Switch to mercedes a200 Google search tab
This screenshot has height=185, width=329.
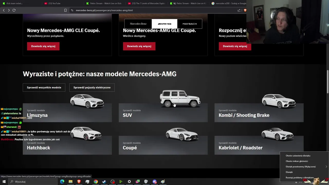coord(228,3)
